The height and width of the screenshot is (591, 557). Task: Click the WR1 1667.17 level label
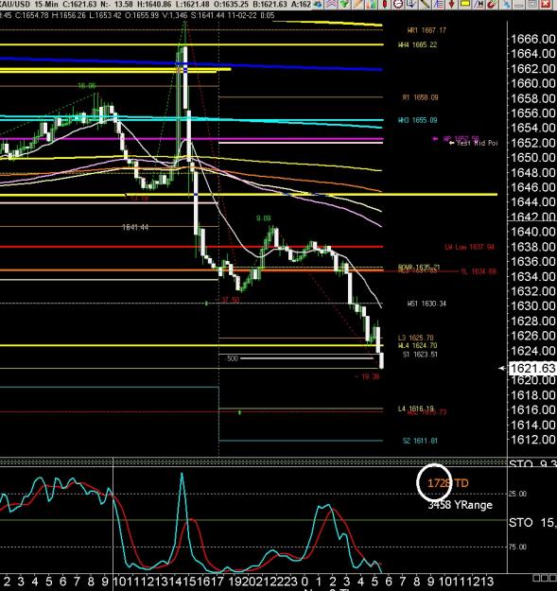click(426, 30)
